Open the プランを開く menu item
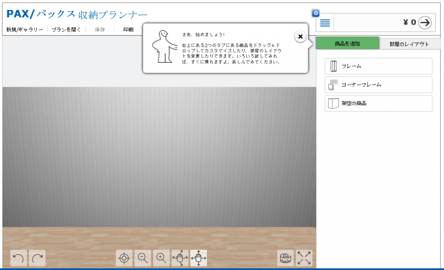Image resolution: width=444 pixels, height=270 pixels. [66, 29]
